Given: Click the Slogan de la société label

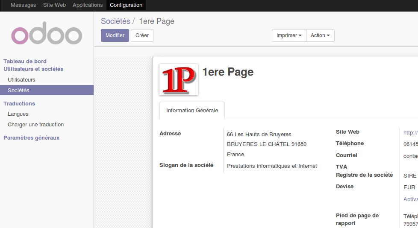Looking at the screenshot, I should pos(186,165).
